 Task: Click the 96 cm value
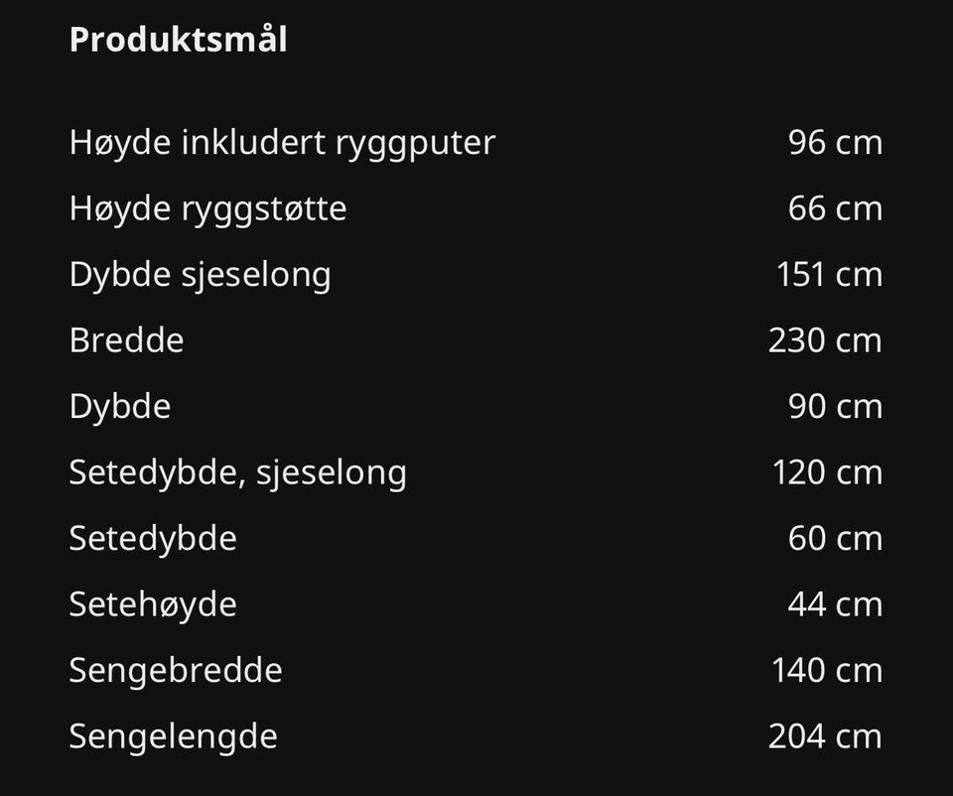[x=835, y=143]
